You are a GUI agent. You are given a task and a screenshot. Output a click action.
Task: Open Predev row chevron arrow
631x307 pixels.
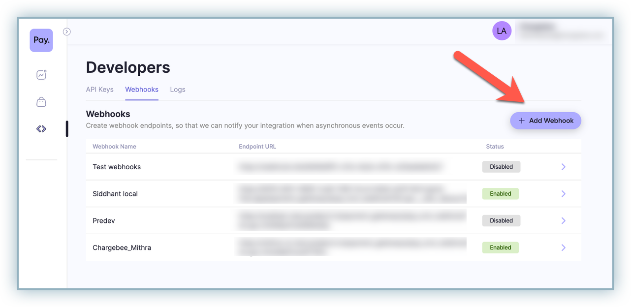(x=564, y=221)
